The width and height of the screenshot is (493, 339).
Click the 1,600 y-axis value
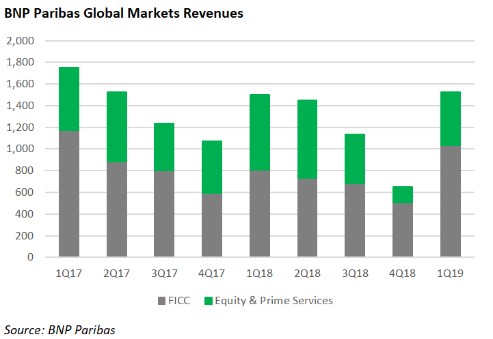[20, 84]
